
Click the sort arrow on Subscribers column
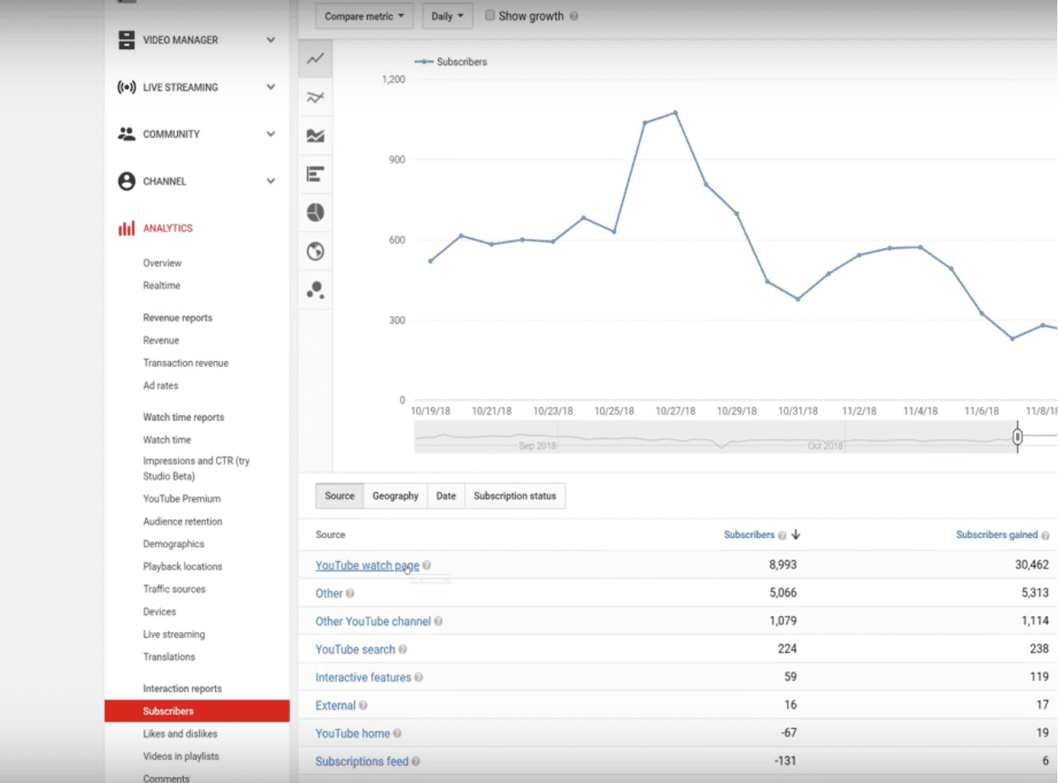tap(796, 535)
